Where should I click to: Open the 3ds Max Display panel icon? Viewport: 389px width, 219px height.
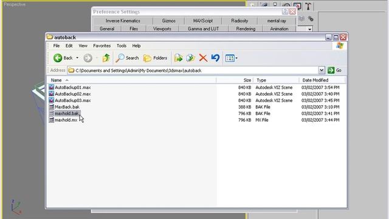297,6
